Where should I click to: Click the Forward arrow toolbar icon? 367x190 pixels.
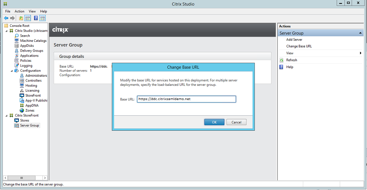(x=12, y=18)
